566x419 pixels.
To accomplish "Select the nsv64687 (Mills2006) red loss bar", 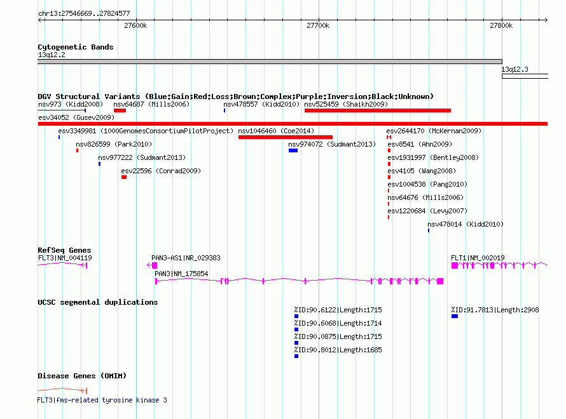I will pyautogui.click(x=120, y=110).
